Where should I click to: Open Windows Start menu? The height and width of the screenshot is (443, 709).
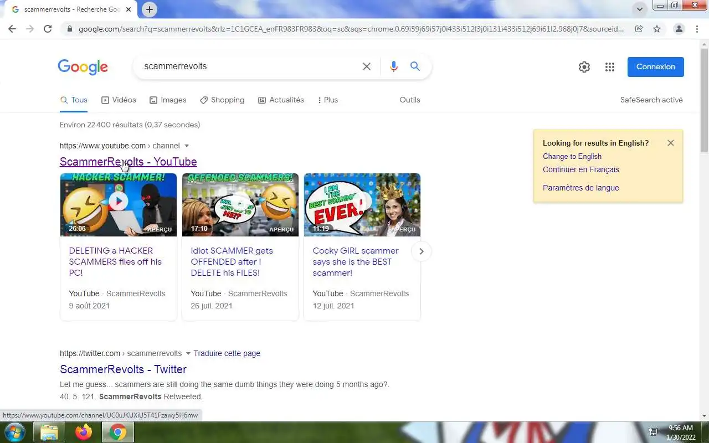(14, 432)
